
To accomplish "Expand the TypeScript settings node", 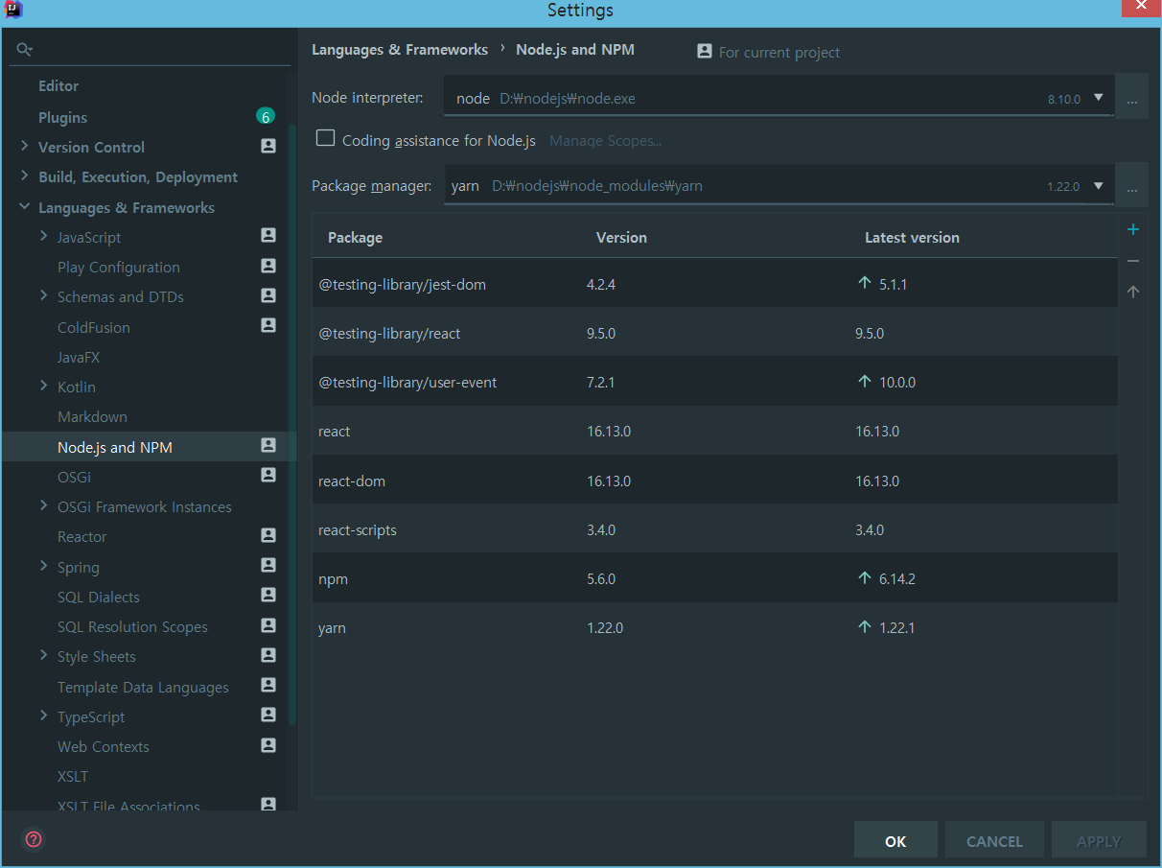I will pyautogui.click(x=43, y=716).
